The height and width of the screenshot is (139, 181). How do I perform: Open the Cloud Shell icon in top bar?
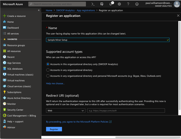coord(93,4)
